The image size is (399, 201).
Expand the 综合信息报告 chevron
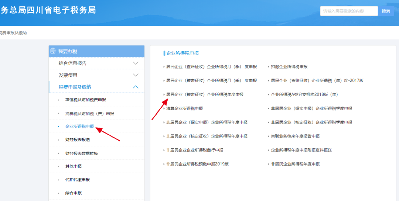(136, 63)
